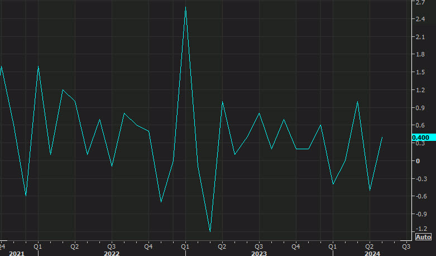The height and width of the screenshot is (256, 436).
Task: Click the final data point on the line
Action: [x=382, y=137]
